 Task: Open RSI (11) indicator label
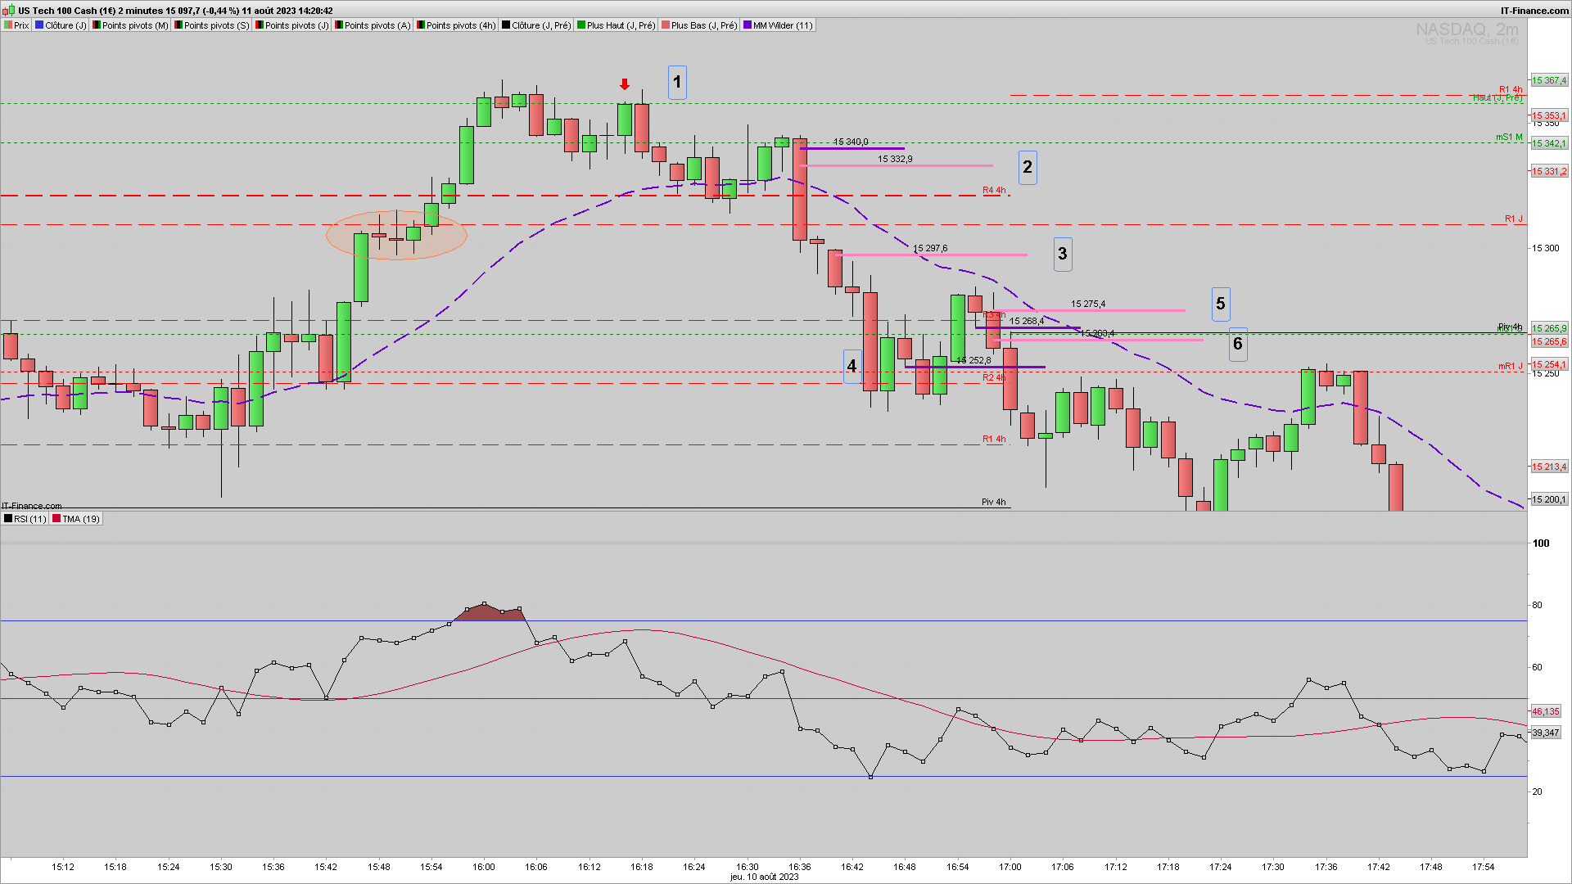click(29, 519)
